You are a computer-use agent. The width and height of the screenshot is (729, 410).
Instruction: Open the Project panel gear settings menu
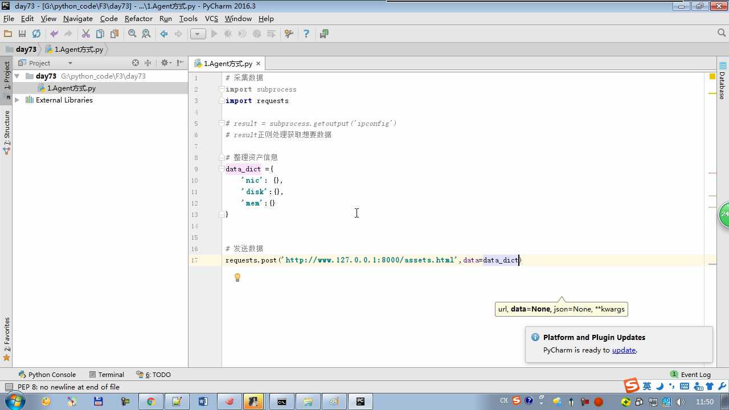[166, 63]
